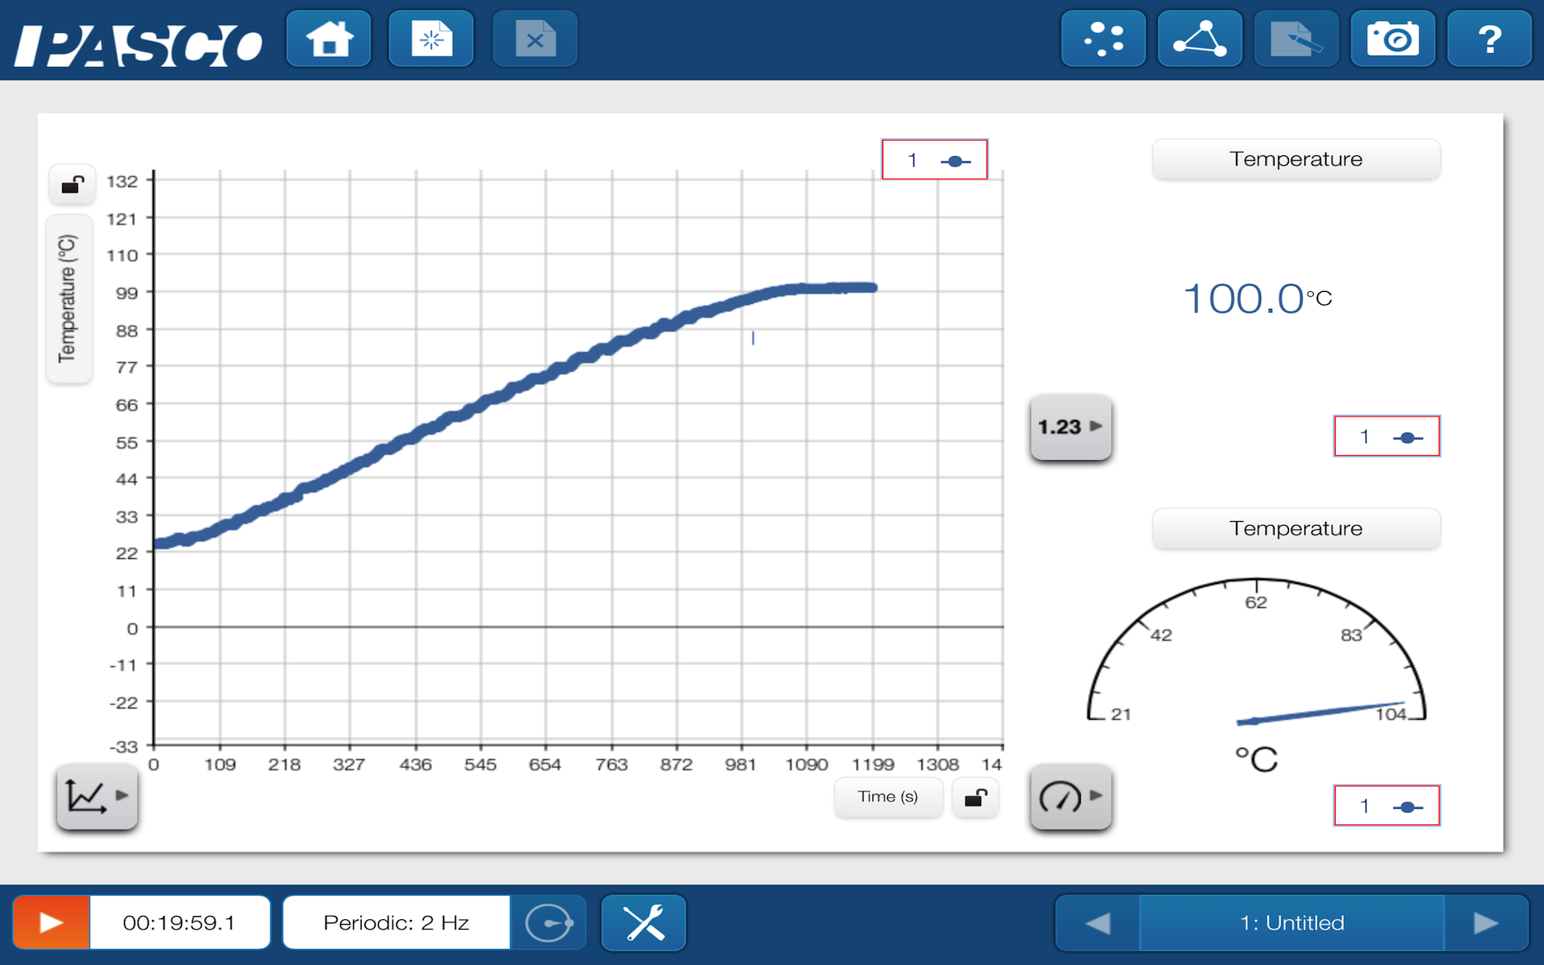Image resolution: width=1544 pixels, height=965 pixels.
Task: Open the sensor connections panel
Action: click(1199, 38)
